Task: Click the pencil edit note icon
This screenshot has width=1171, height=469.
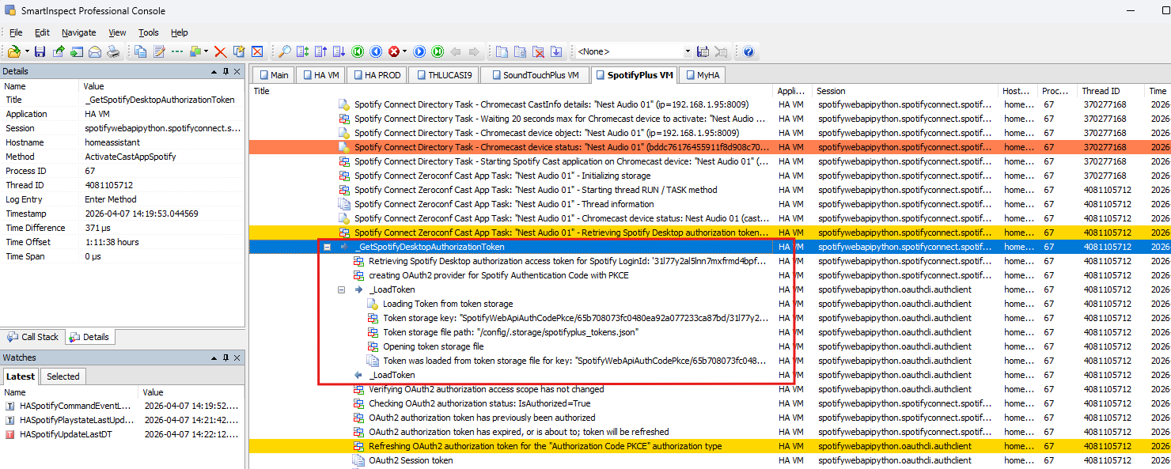Action: point(159,52)
